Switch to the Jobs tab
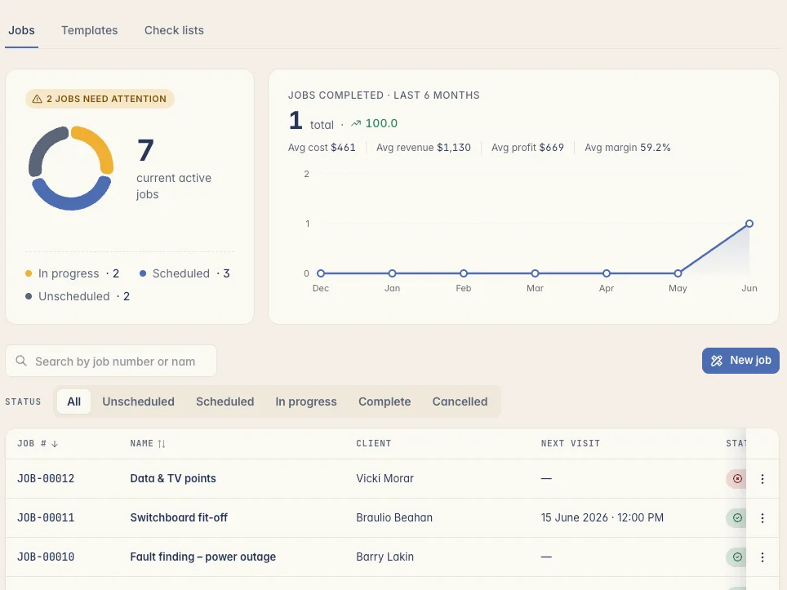Screen dimensions: 787x590 (21, 30)
